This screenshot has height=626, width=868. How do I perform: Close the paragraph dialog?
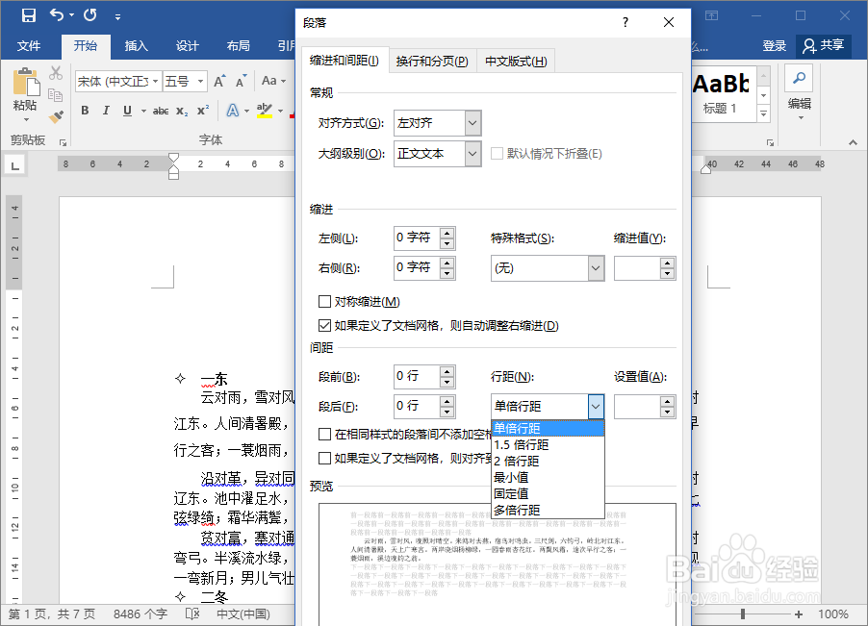(x=669, y=22)
